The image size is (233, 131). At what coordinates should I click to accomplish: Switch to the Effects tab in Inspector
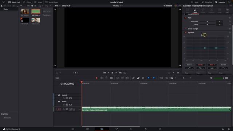point(203,11)
